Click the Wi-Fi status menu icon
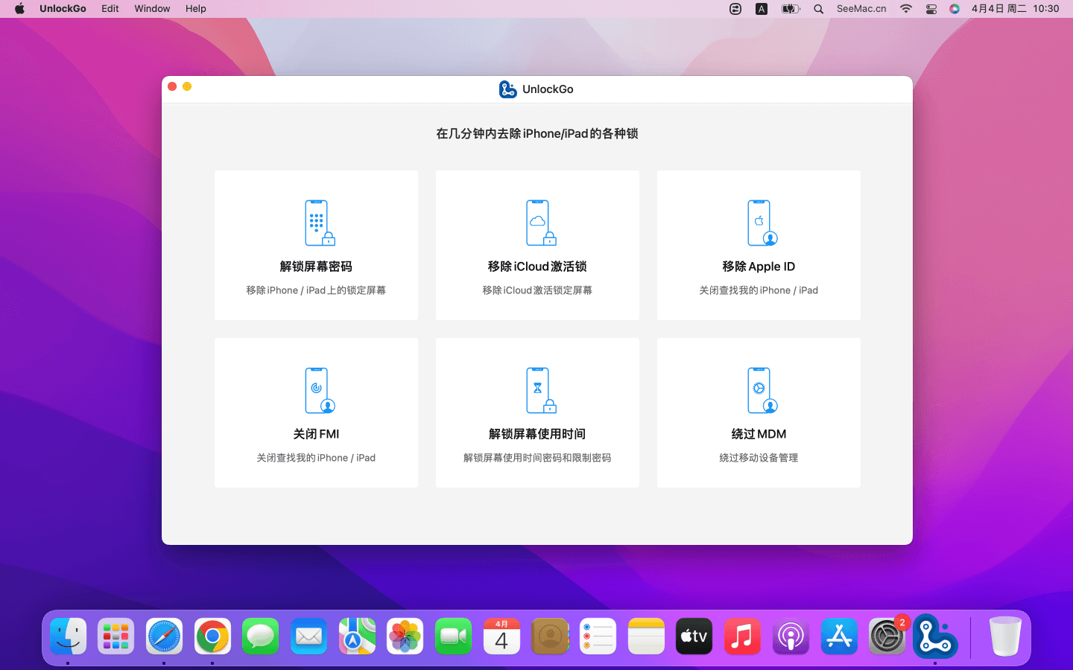Viewport: 1073px width, 670px height. tap(906, 9)
